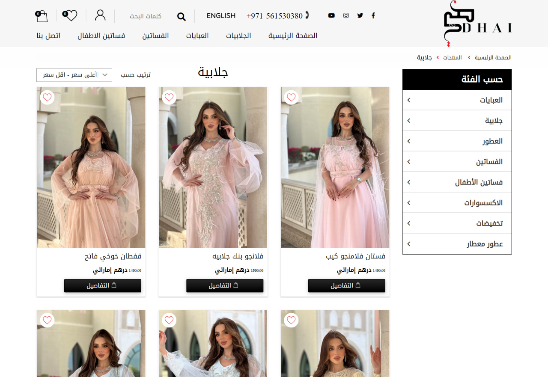Open the YouTube social icon

[331, 15]
